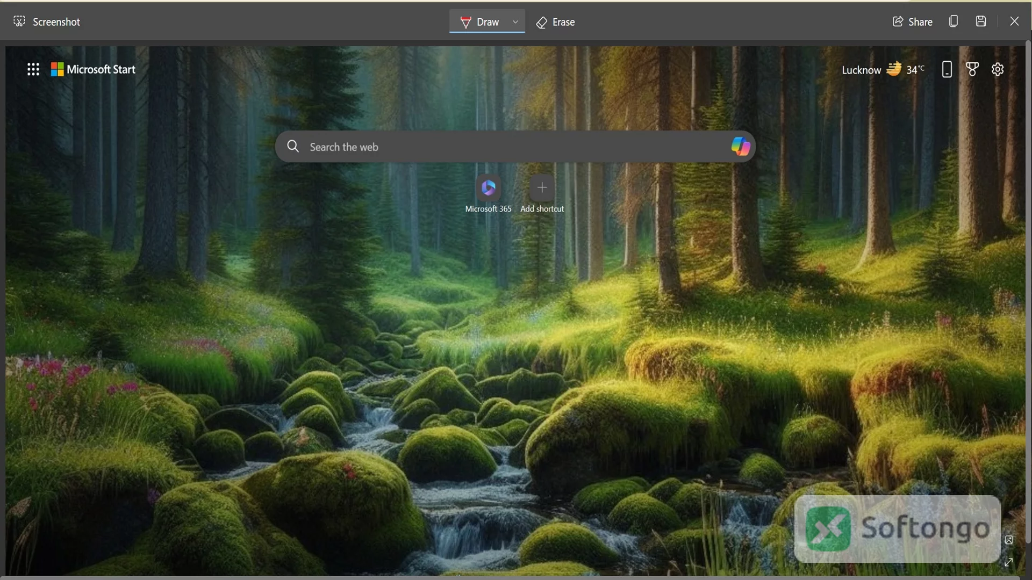The width and height of the screenshot is (1032, 580).
Task: Click the magnifier search icon
Action: click(x=293, y=146)
